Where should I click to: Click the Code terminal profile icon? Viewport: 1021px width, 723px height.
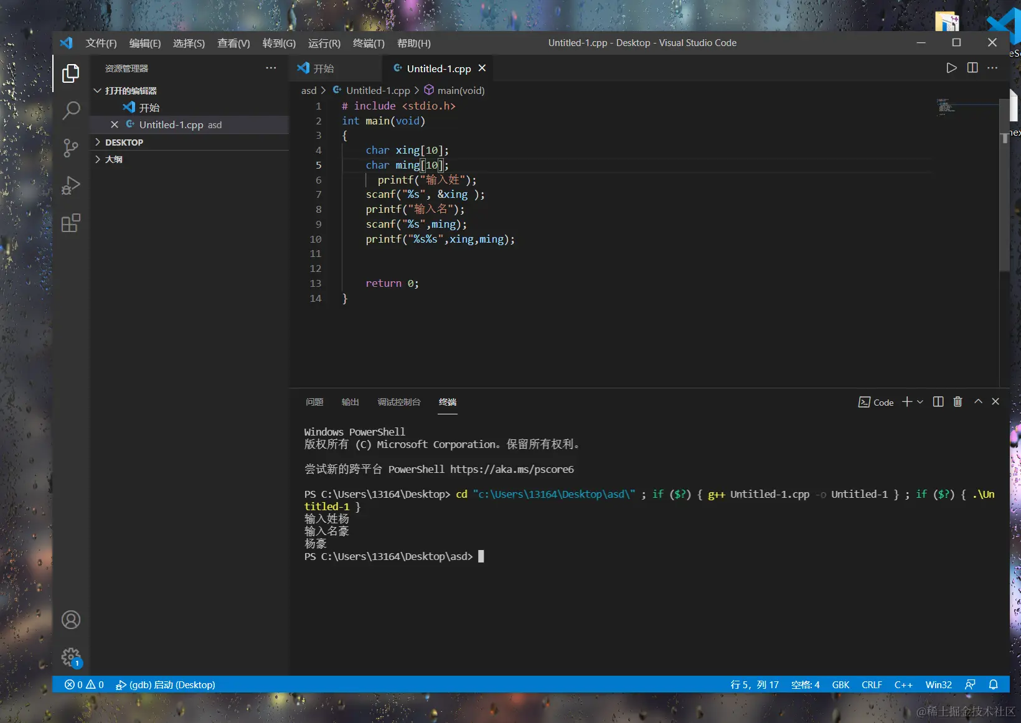[876, 402]
